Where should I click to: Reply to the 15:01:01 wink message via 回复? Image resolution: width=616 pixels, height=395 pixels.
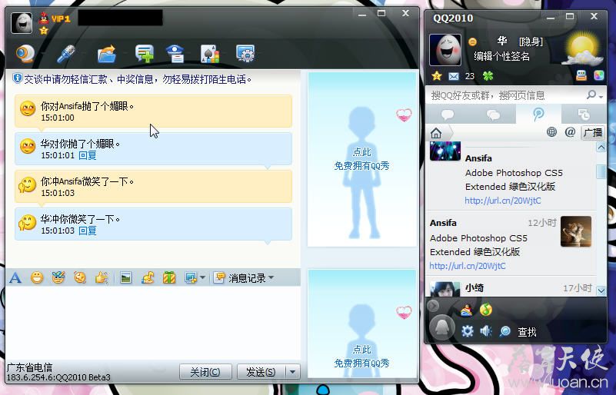click(87, 155)
